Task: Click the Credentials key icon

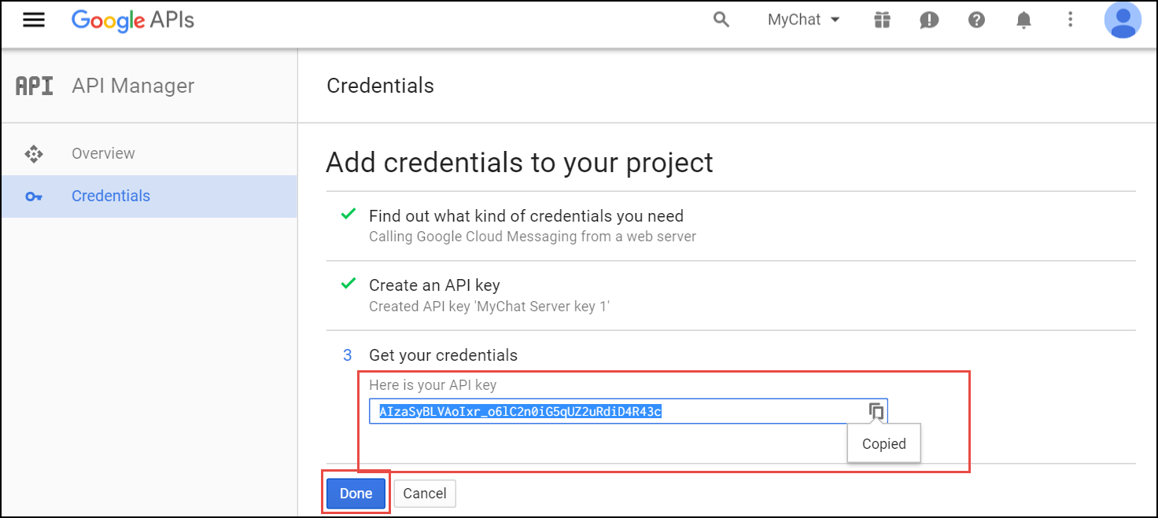Action: (34, 195)
